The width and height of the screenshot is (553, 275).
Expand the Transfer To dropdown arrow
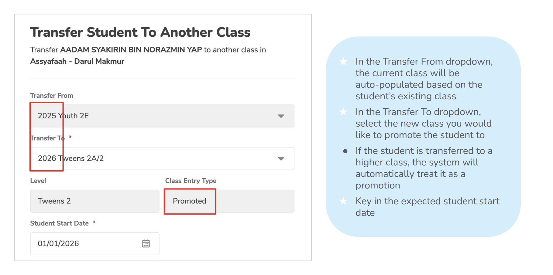(281, 159)
